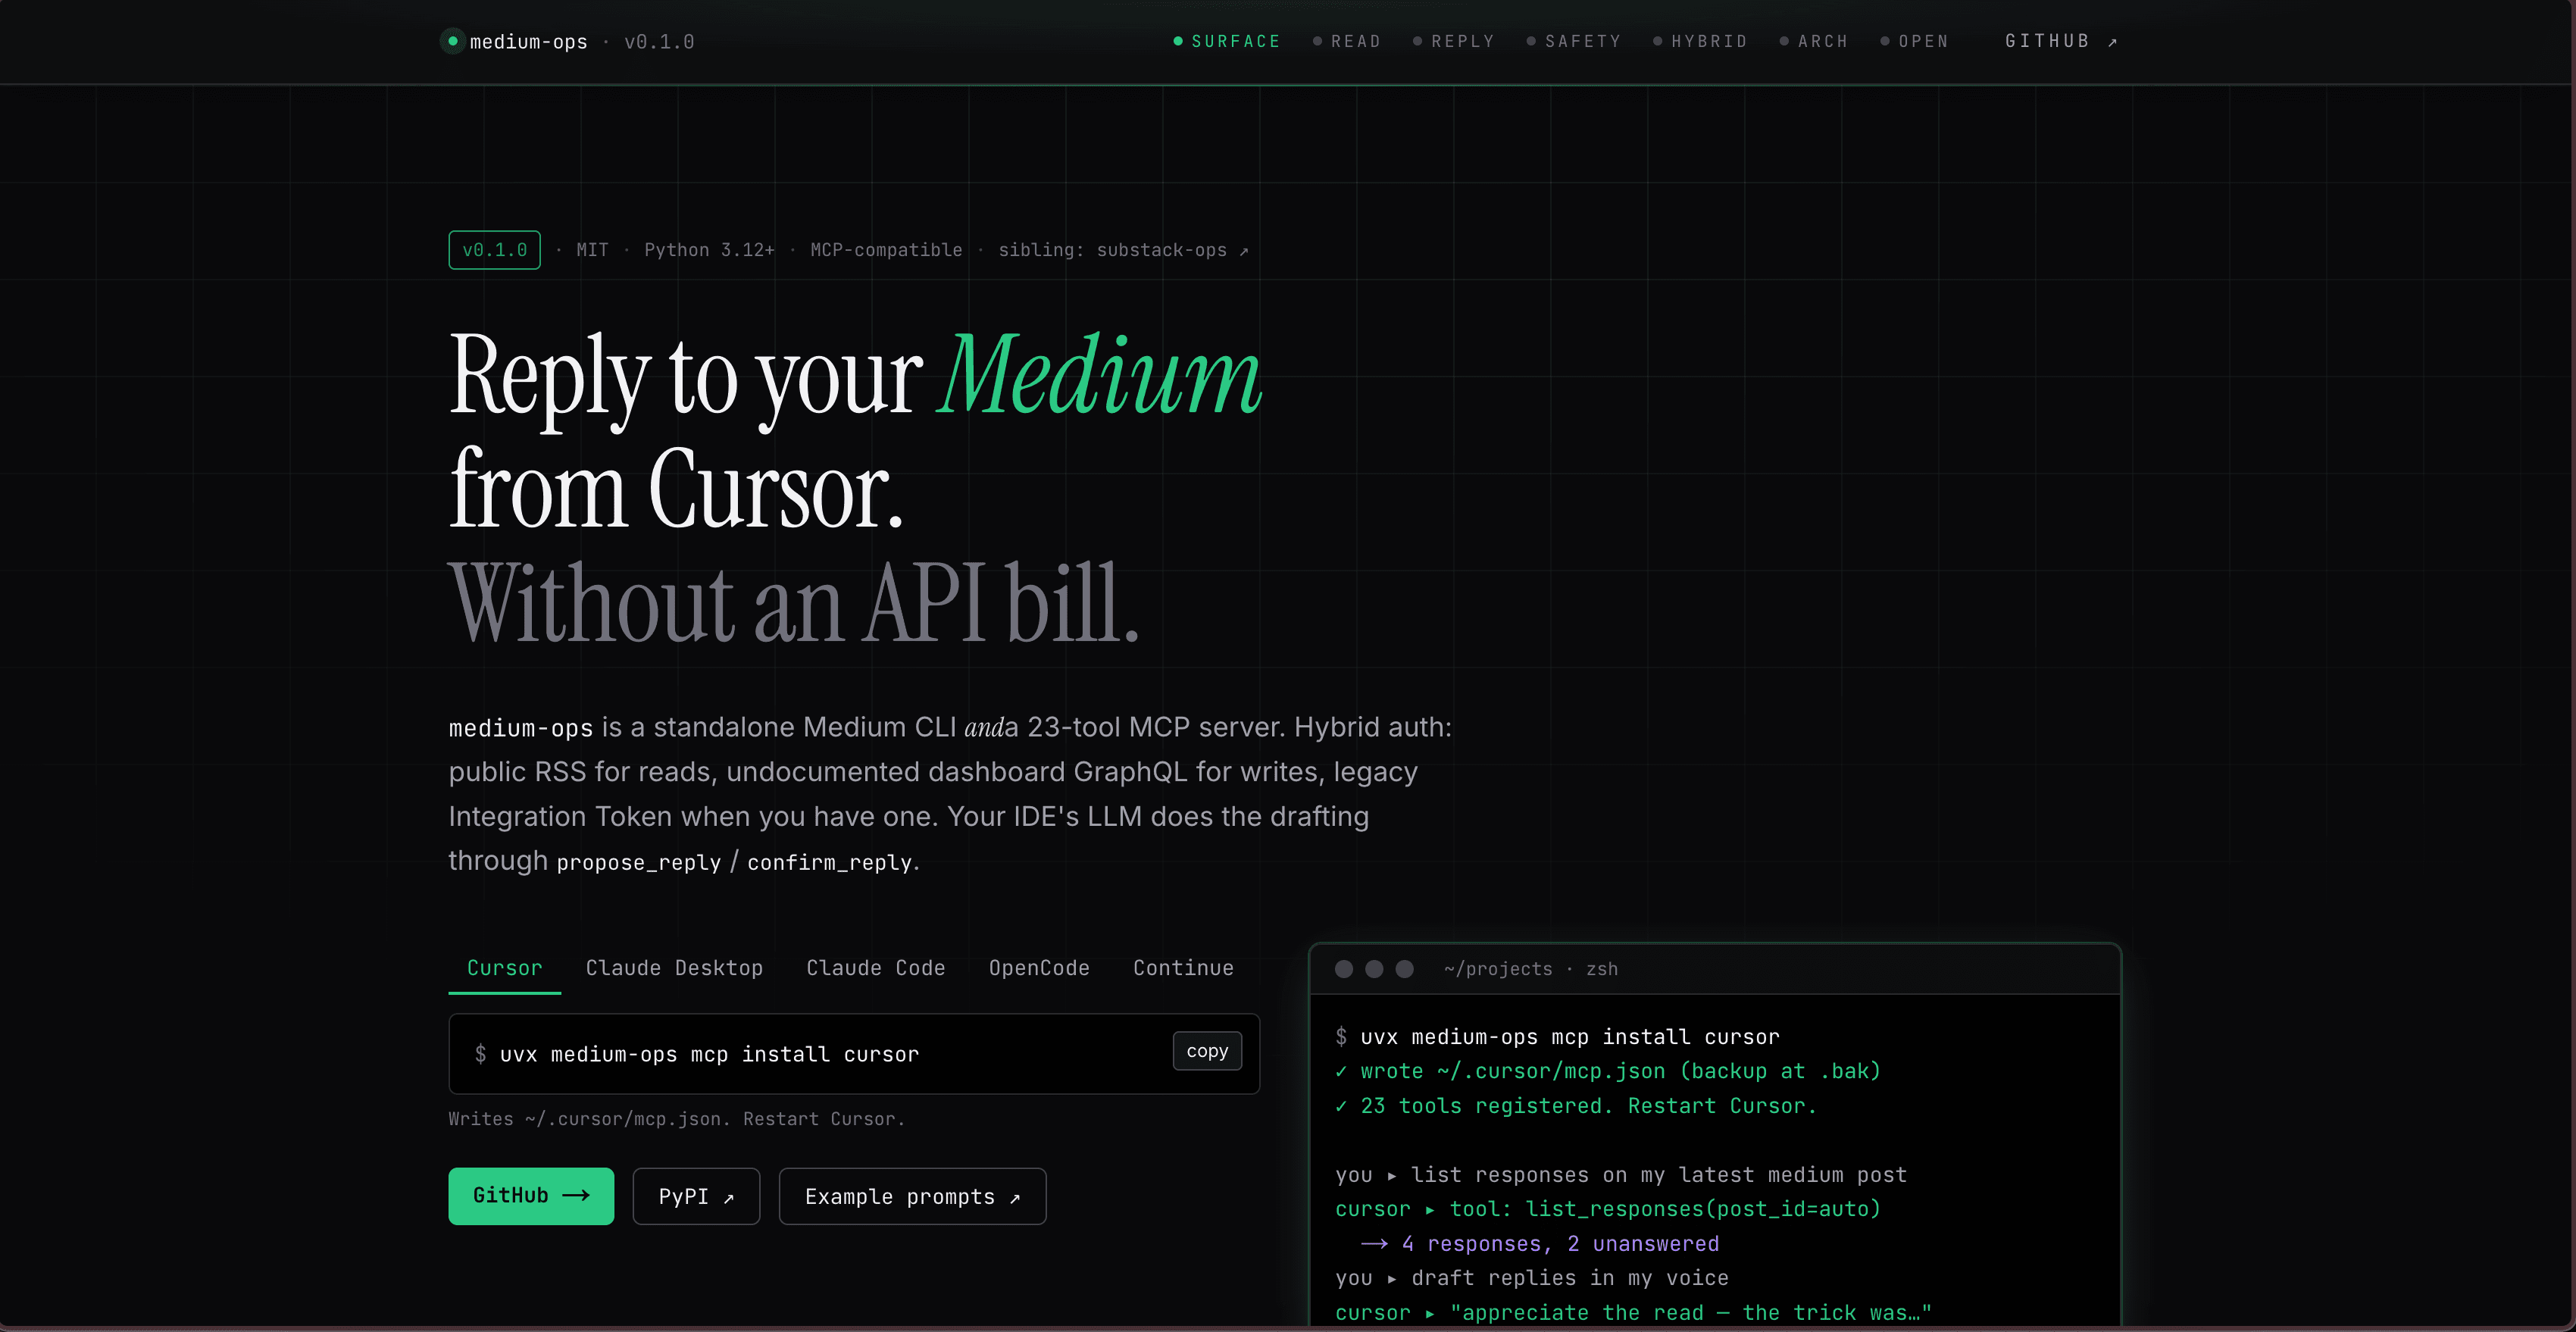Click 'Writes ~/.cursor/mcp.json. Restart Cursor.' hint

[x=676, y=1119]
